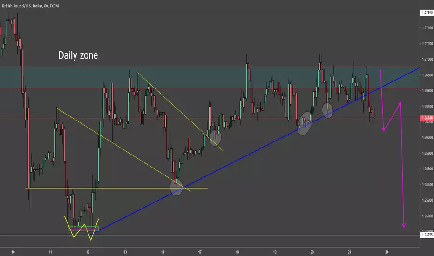The image size is (434, 256).
Task: Click date 20 on the time axis
Action: [312, 252]
